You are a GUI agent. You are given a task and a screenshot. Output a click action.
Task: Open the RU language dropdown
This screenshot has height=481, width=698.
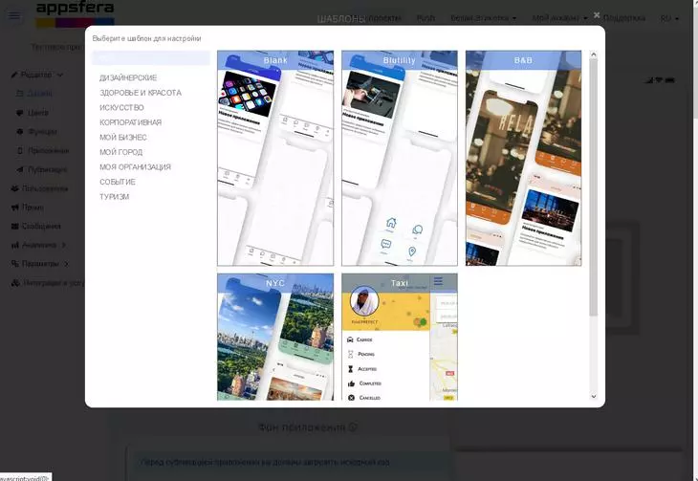point(669,18)
